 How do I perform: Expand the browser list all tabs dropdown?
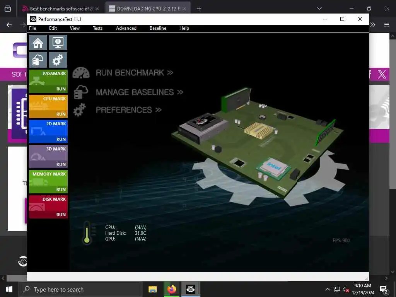point(319,9)
